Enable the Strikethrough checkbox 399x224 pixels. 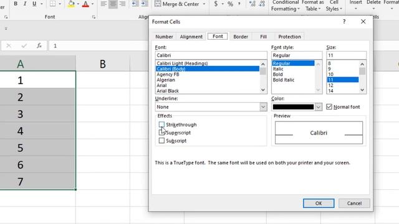tap(161, 124)
